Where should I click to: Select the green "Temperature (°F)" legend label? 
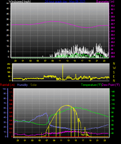pos(91,85)
